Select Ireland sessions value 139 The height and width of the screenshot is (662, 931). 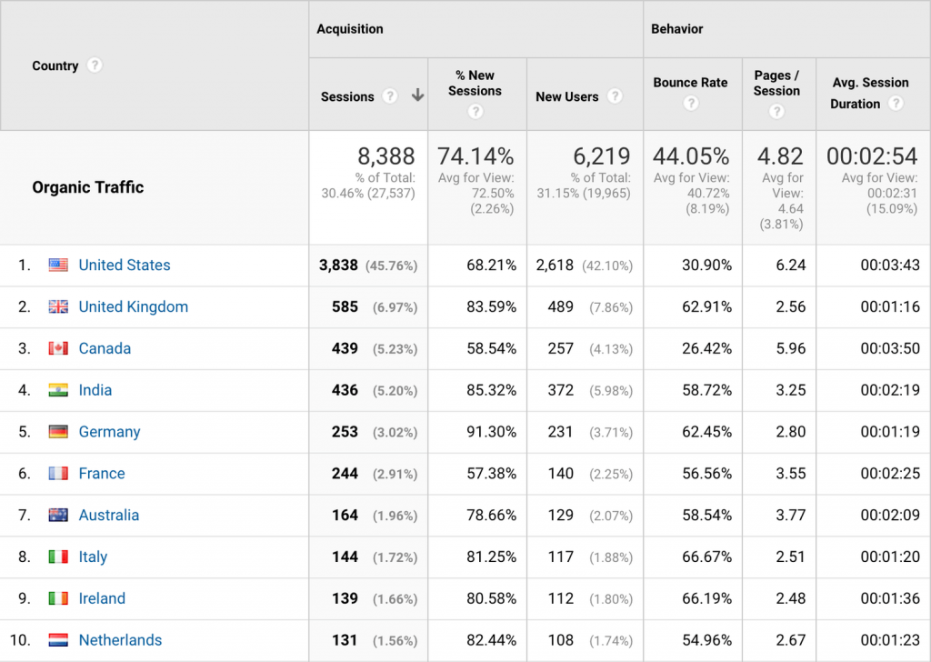click(x=345, y=598)
